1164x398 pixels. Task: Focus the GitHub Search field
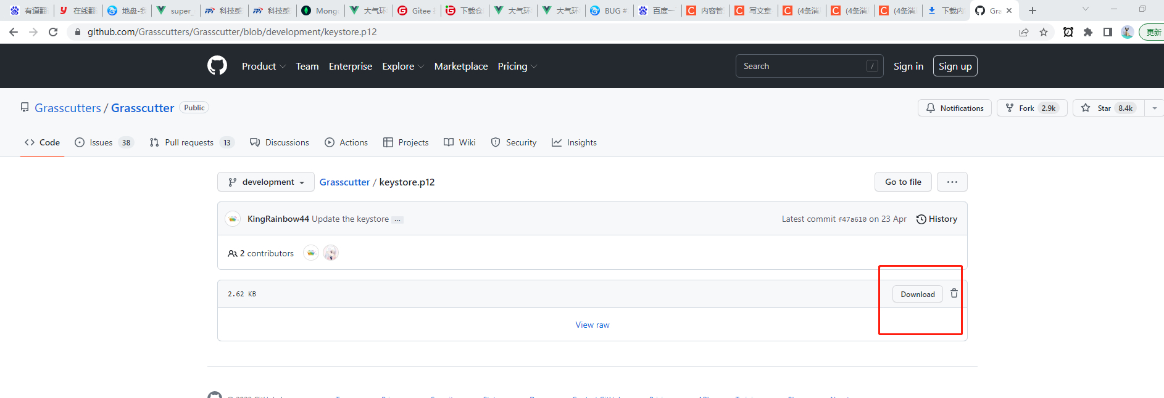pos(809,66)
